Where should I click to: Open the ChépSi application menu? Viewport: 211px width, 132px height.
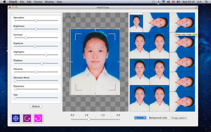[13, 2]
